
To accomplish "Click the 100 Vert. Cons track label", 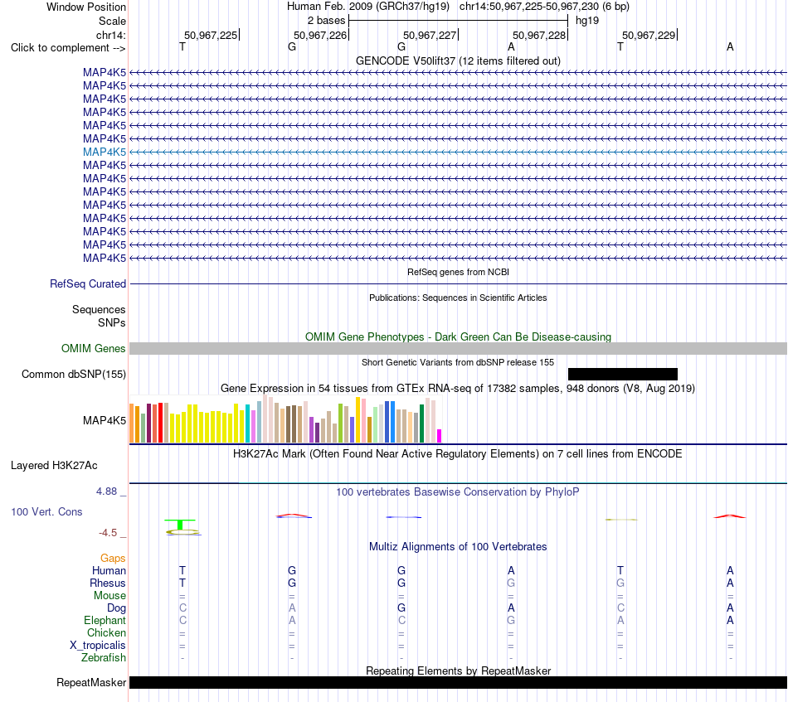I will tap(46, 511).
